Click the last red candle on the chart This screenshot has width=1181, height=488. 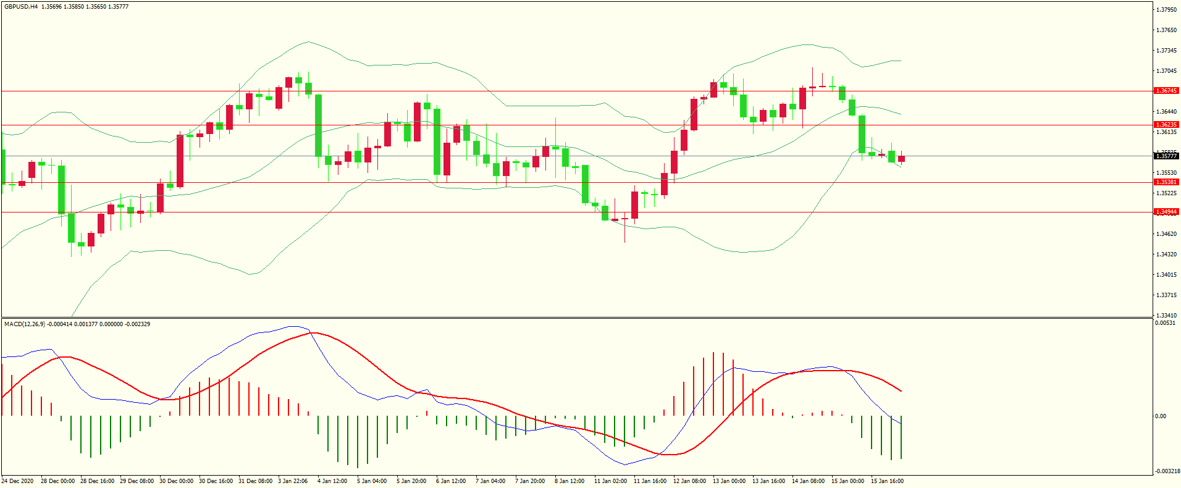[x=902, y=159]
